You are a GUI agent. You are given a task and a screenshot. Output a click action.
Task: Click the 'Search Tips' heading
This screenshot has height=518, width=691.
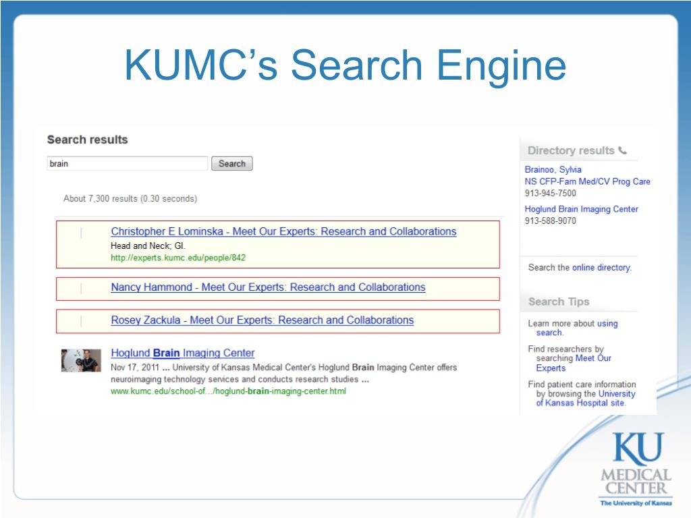tap(559, 301)
